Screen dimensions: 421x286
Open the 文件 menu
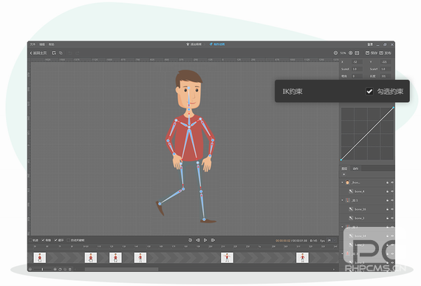[x=32, y=44]
